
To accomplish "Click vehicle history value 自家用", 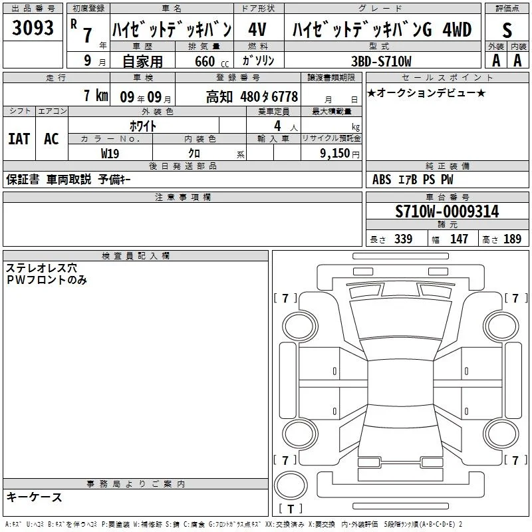I will pyautogui.click(x=142, y=61).
